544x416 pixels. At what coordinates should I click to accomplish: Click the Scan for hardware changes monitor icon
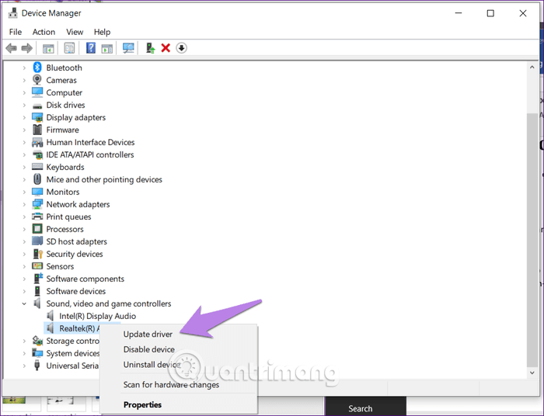point(128,48)
